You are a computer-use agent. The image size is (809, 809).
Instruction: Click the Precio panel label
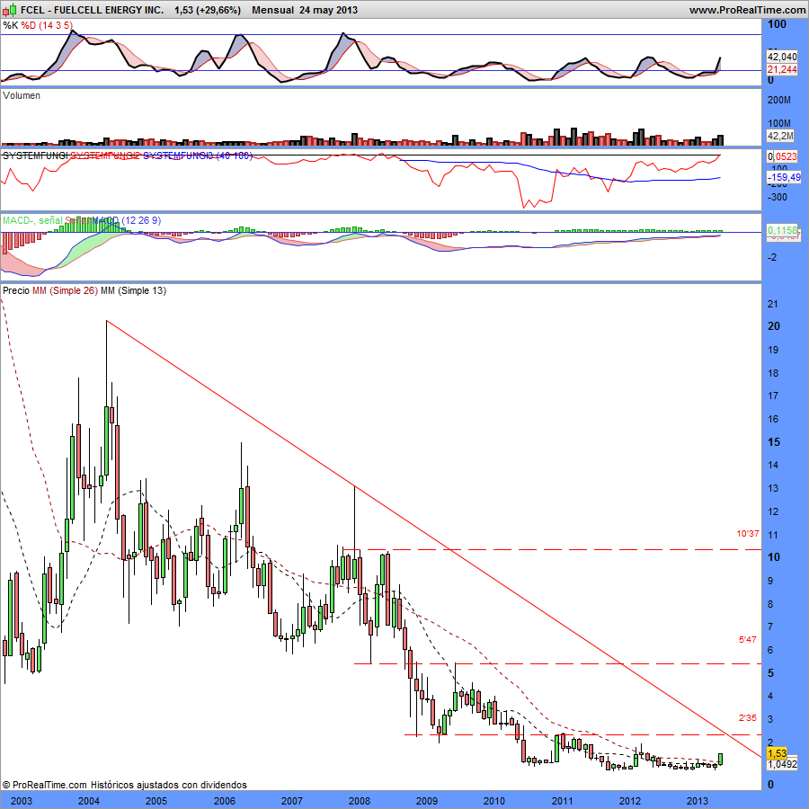tap(16, 290)
